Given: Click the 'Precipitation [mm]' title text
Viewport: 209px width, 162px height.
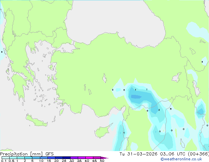Looking at the screenshot, I should coord(21,154).
